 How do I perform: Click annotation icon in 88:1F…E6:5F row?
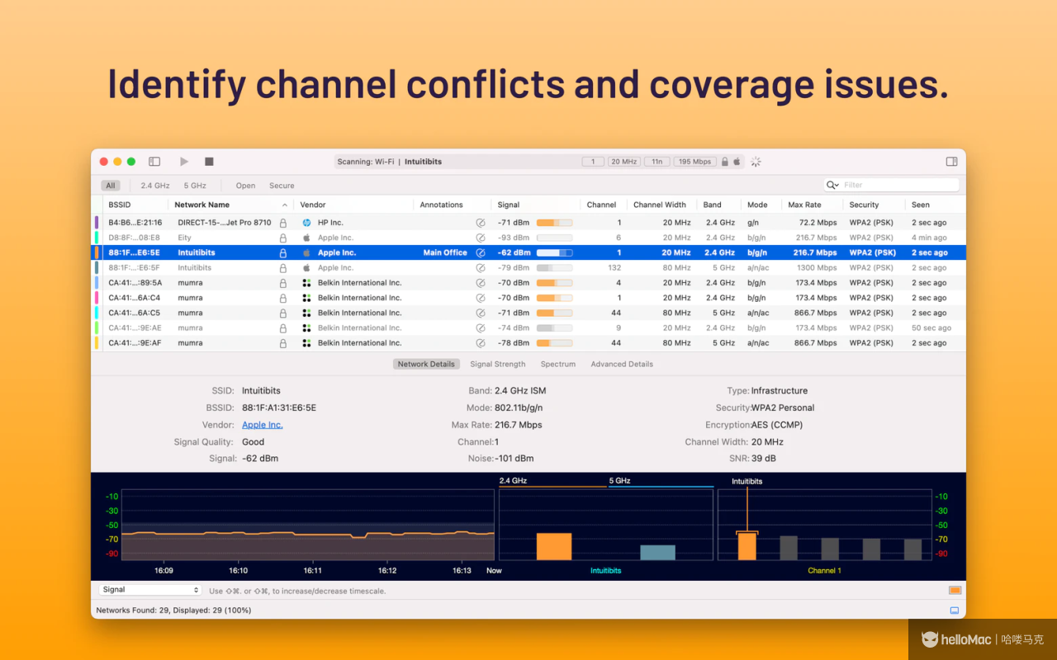click(481, 267)
